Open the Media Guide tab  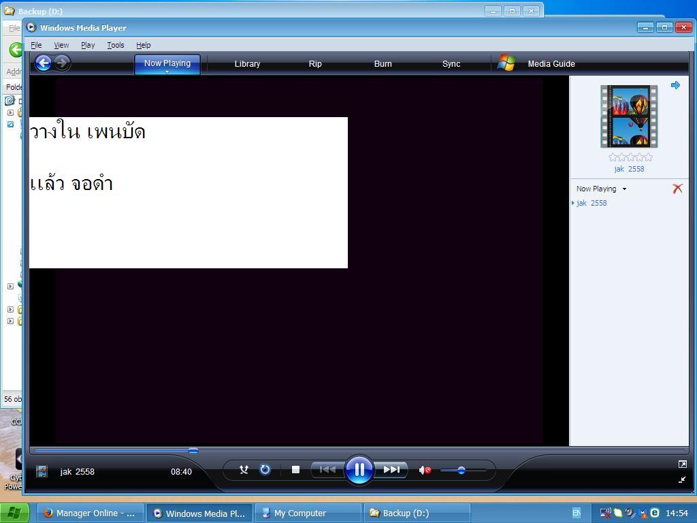(x=551, y=63)
